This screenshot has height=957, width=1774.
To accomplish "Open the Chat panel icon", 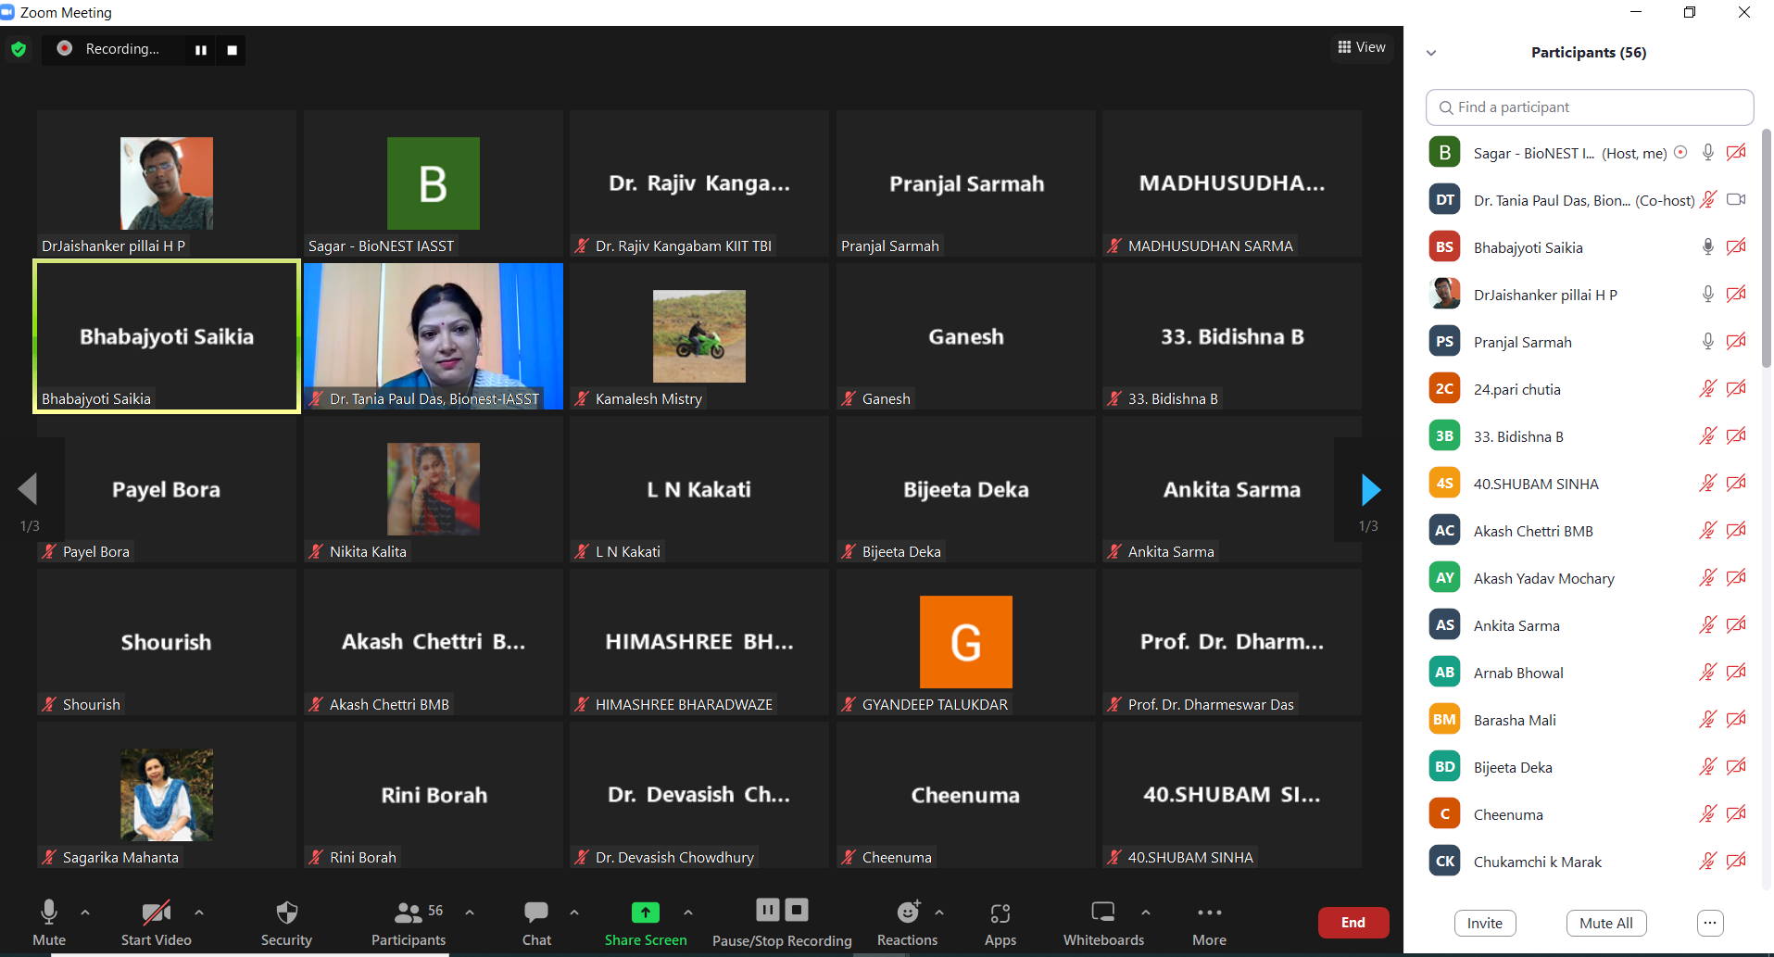I will [x=535, y=913].
